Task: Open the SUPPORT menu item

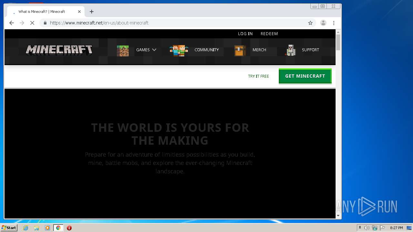Action: pos(310,50)
